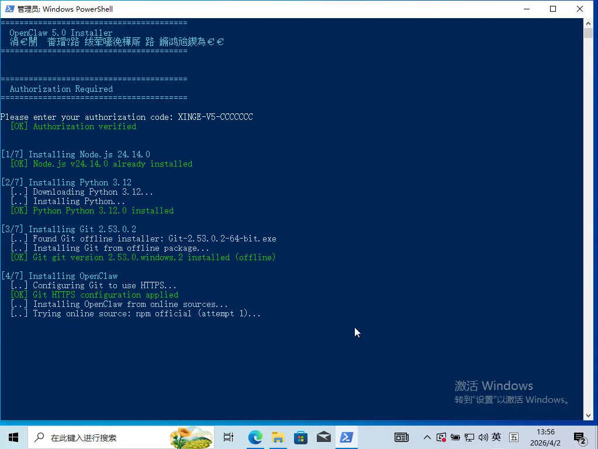Open the Windows Start menu
598x449 pixels.
tap(13, 437)
